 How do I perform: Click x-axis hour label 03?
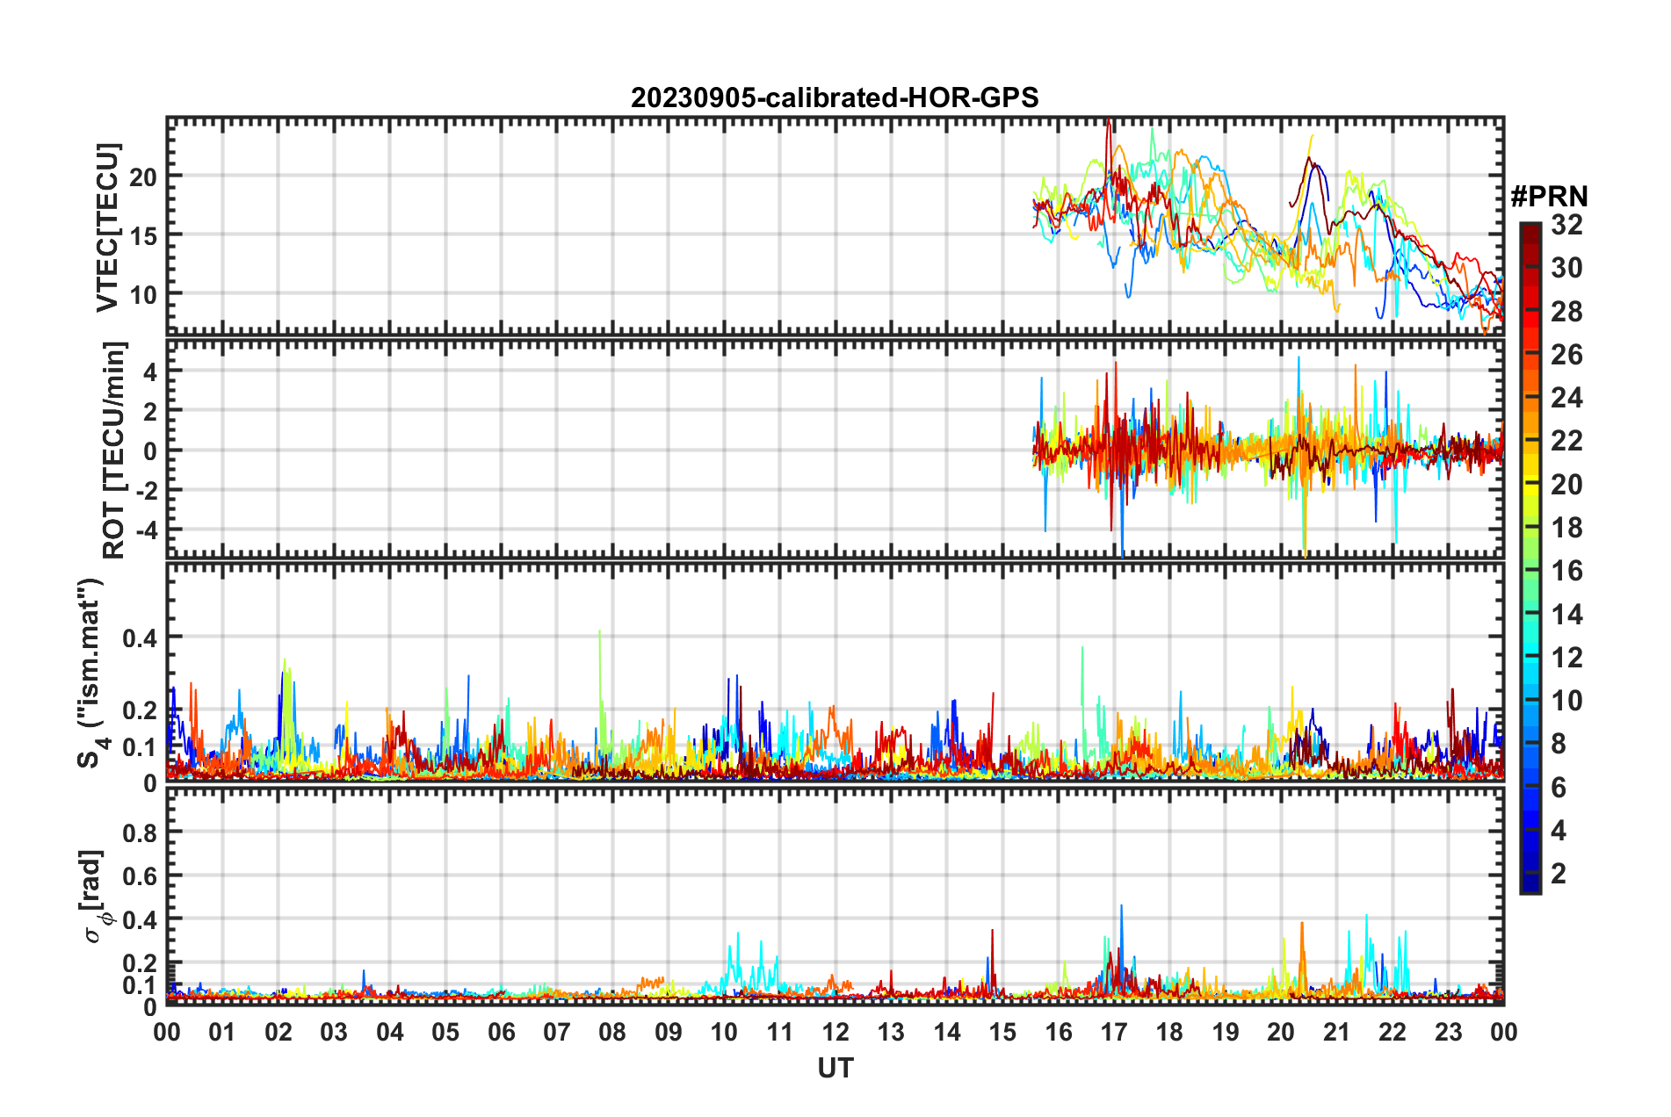tap(334, 1032)
